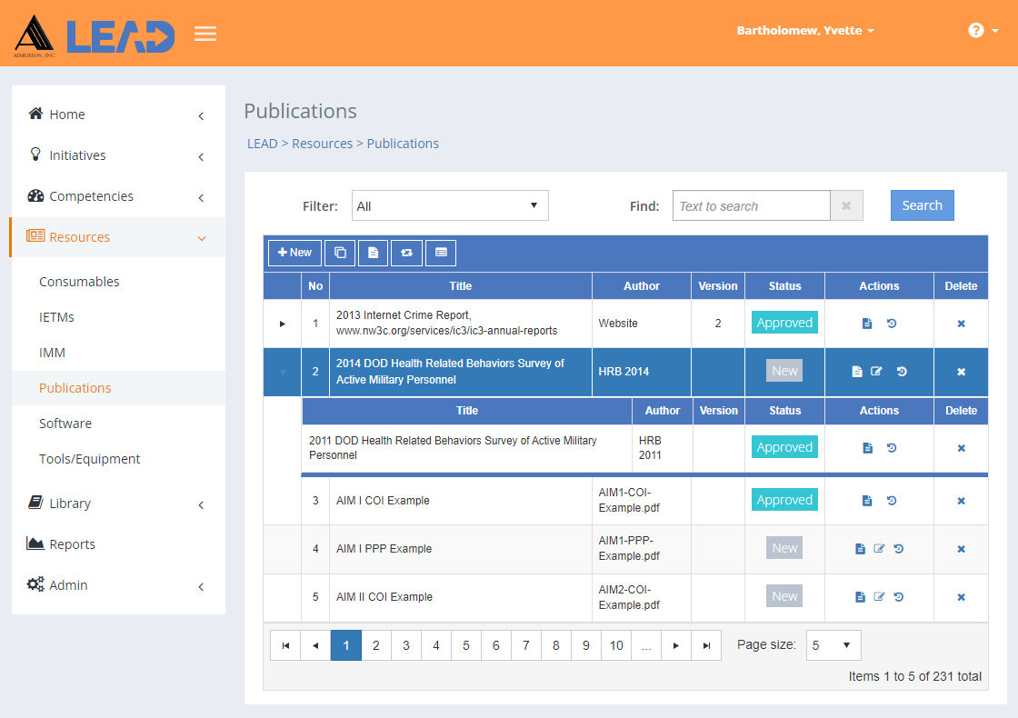This screenshot has width=1018, height=718.
Task: Delete the 2013 Internet Crime Report row
Action: pos(961,324)
